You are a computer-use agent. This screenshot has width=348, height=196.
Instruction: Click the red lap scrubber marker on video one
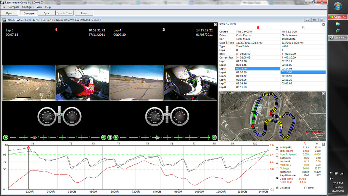35,137
